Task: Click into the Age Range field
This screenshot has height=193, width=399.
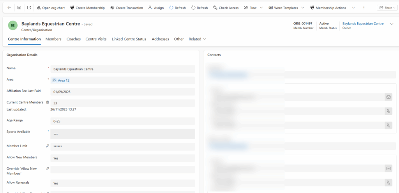Action: (x=122, y=121)
